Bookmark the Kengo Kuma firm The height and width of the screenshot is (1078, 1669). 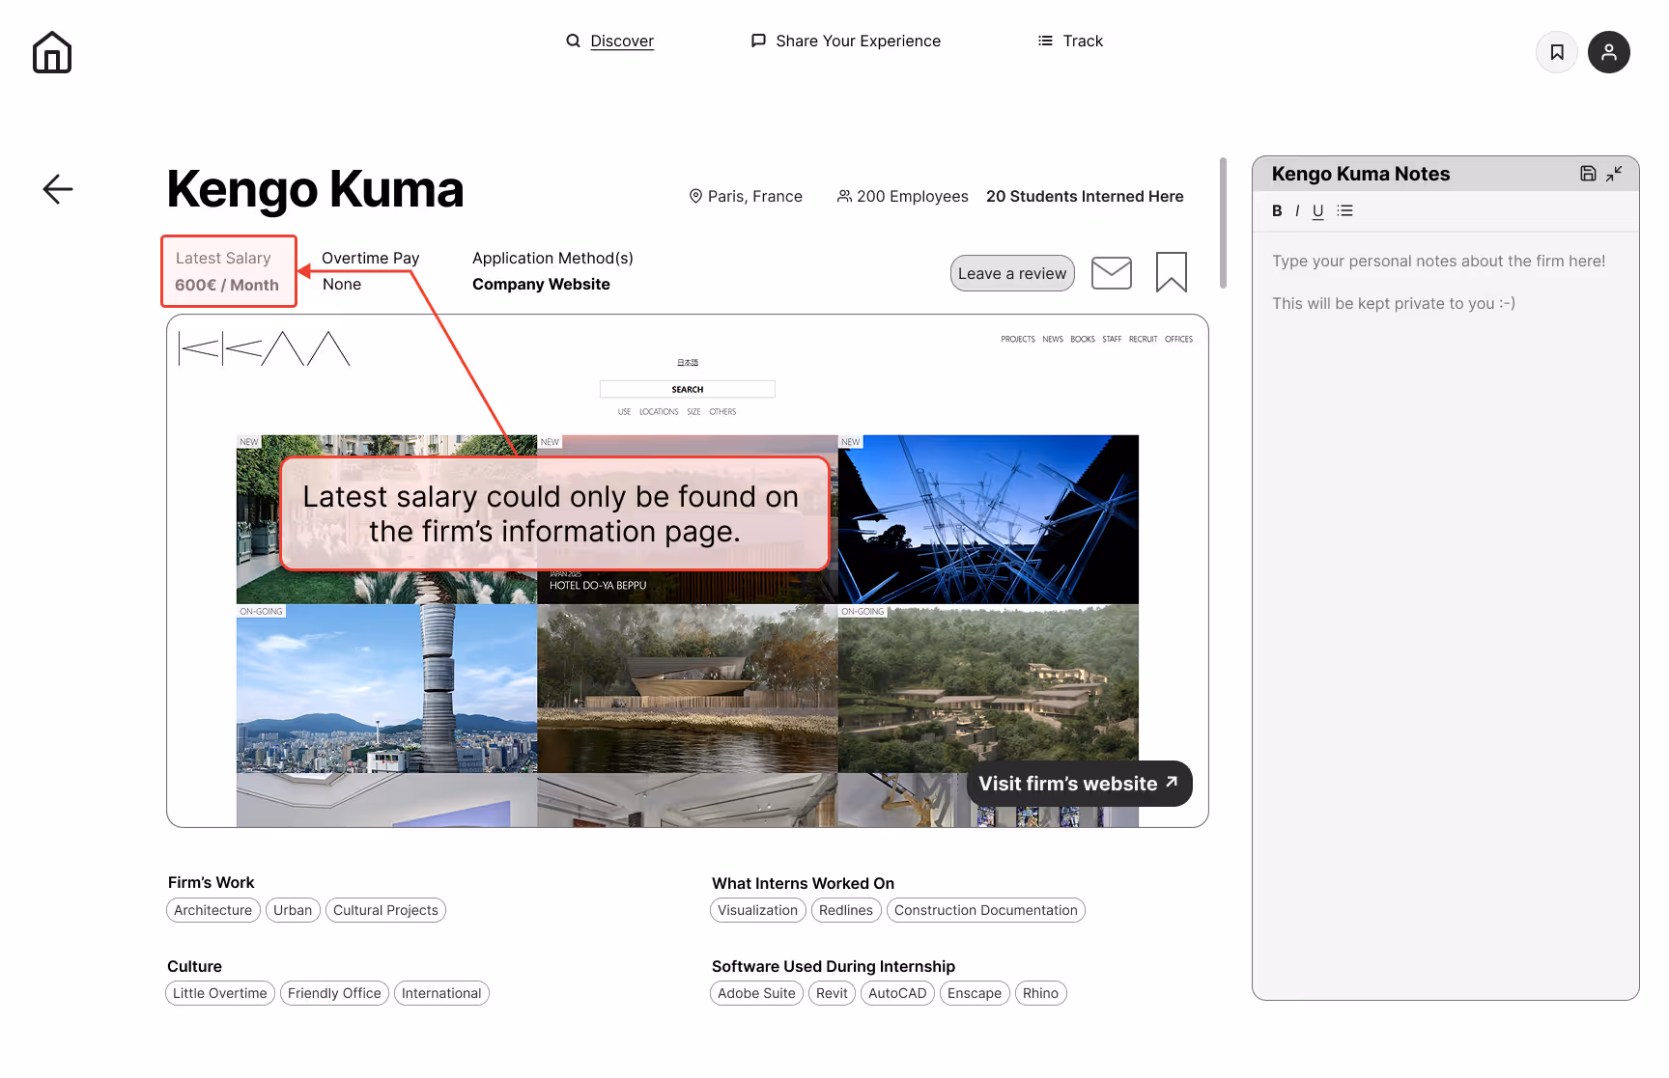tap(1172, 272)
